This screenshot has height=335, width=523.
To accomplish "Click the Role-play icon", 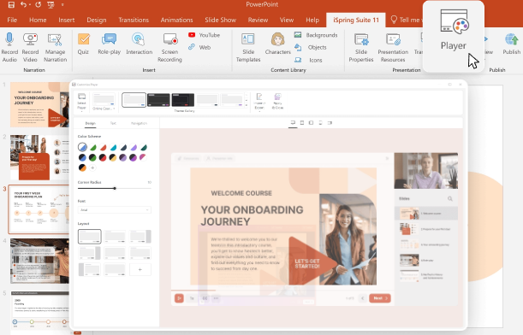I will (x=109, y=39).
